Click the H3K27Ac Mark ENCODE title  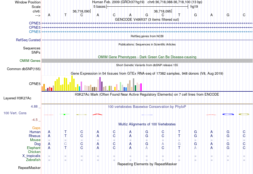[147, 94]
